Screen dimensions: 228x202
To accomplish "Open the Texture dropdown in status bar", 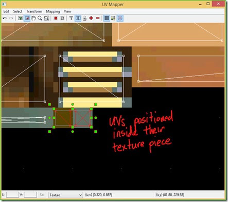I will coord(66,195).
